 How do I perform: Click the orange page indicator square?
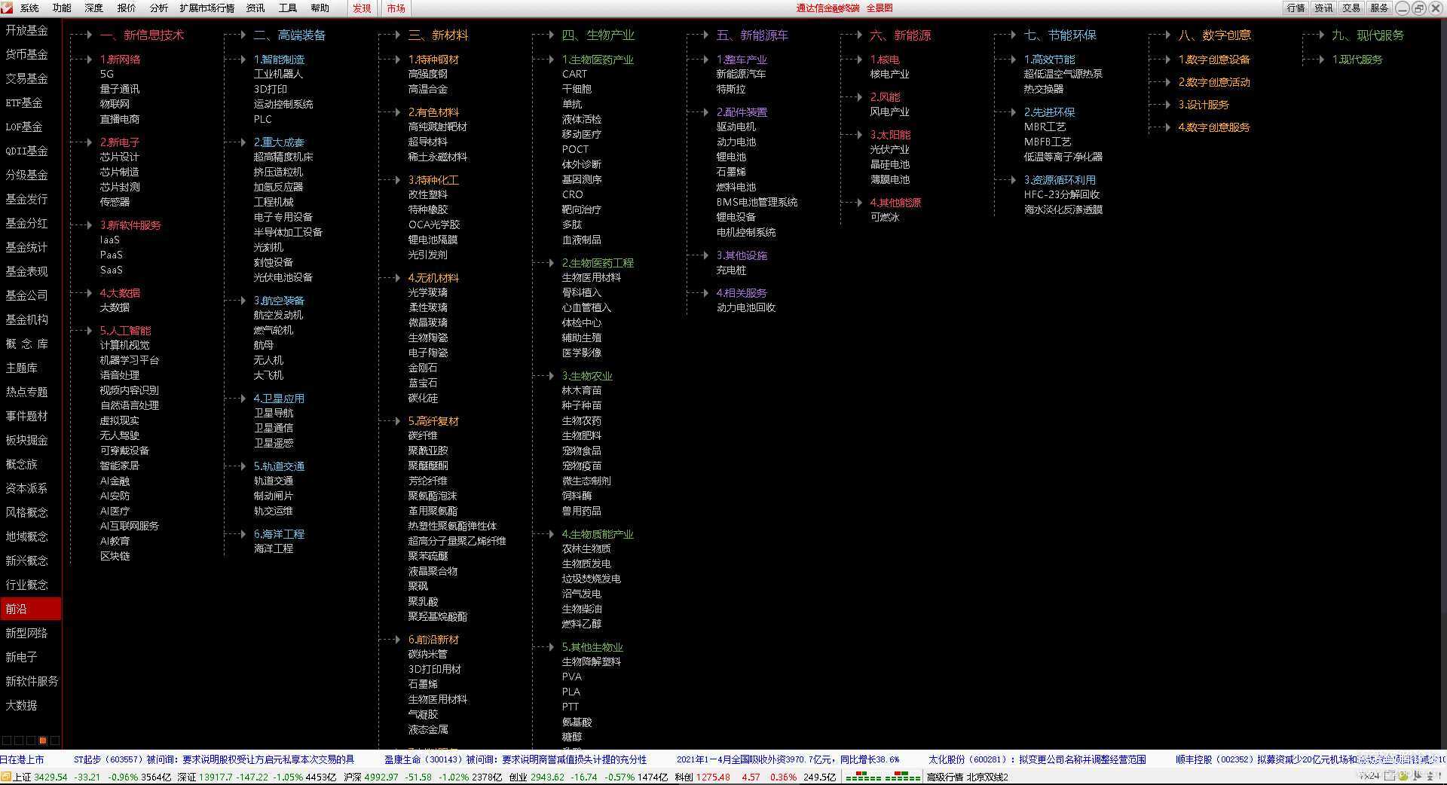click(43, 741)
